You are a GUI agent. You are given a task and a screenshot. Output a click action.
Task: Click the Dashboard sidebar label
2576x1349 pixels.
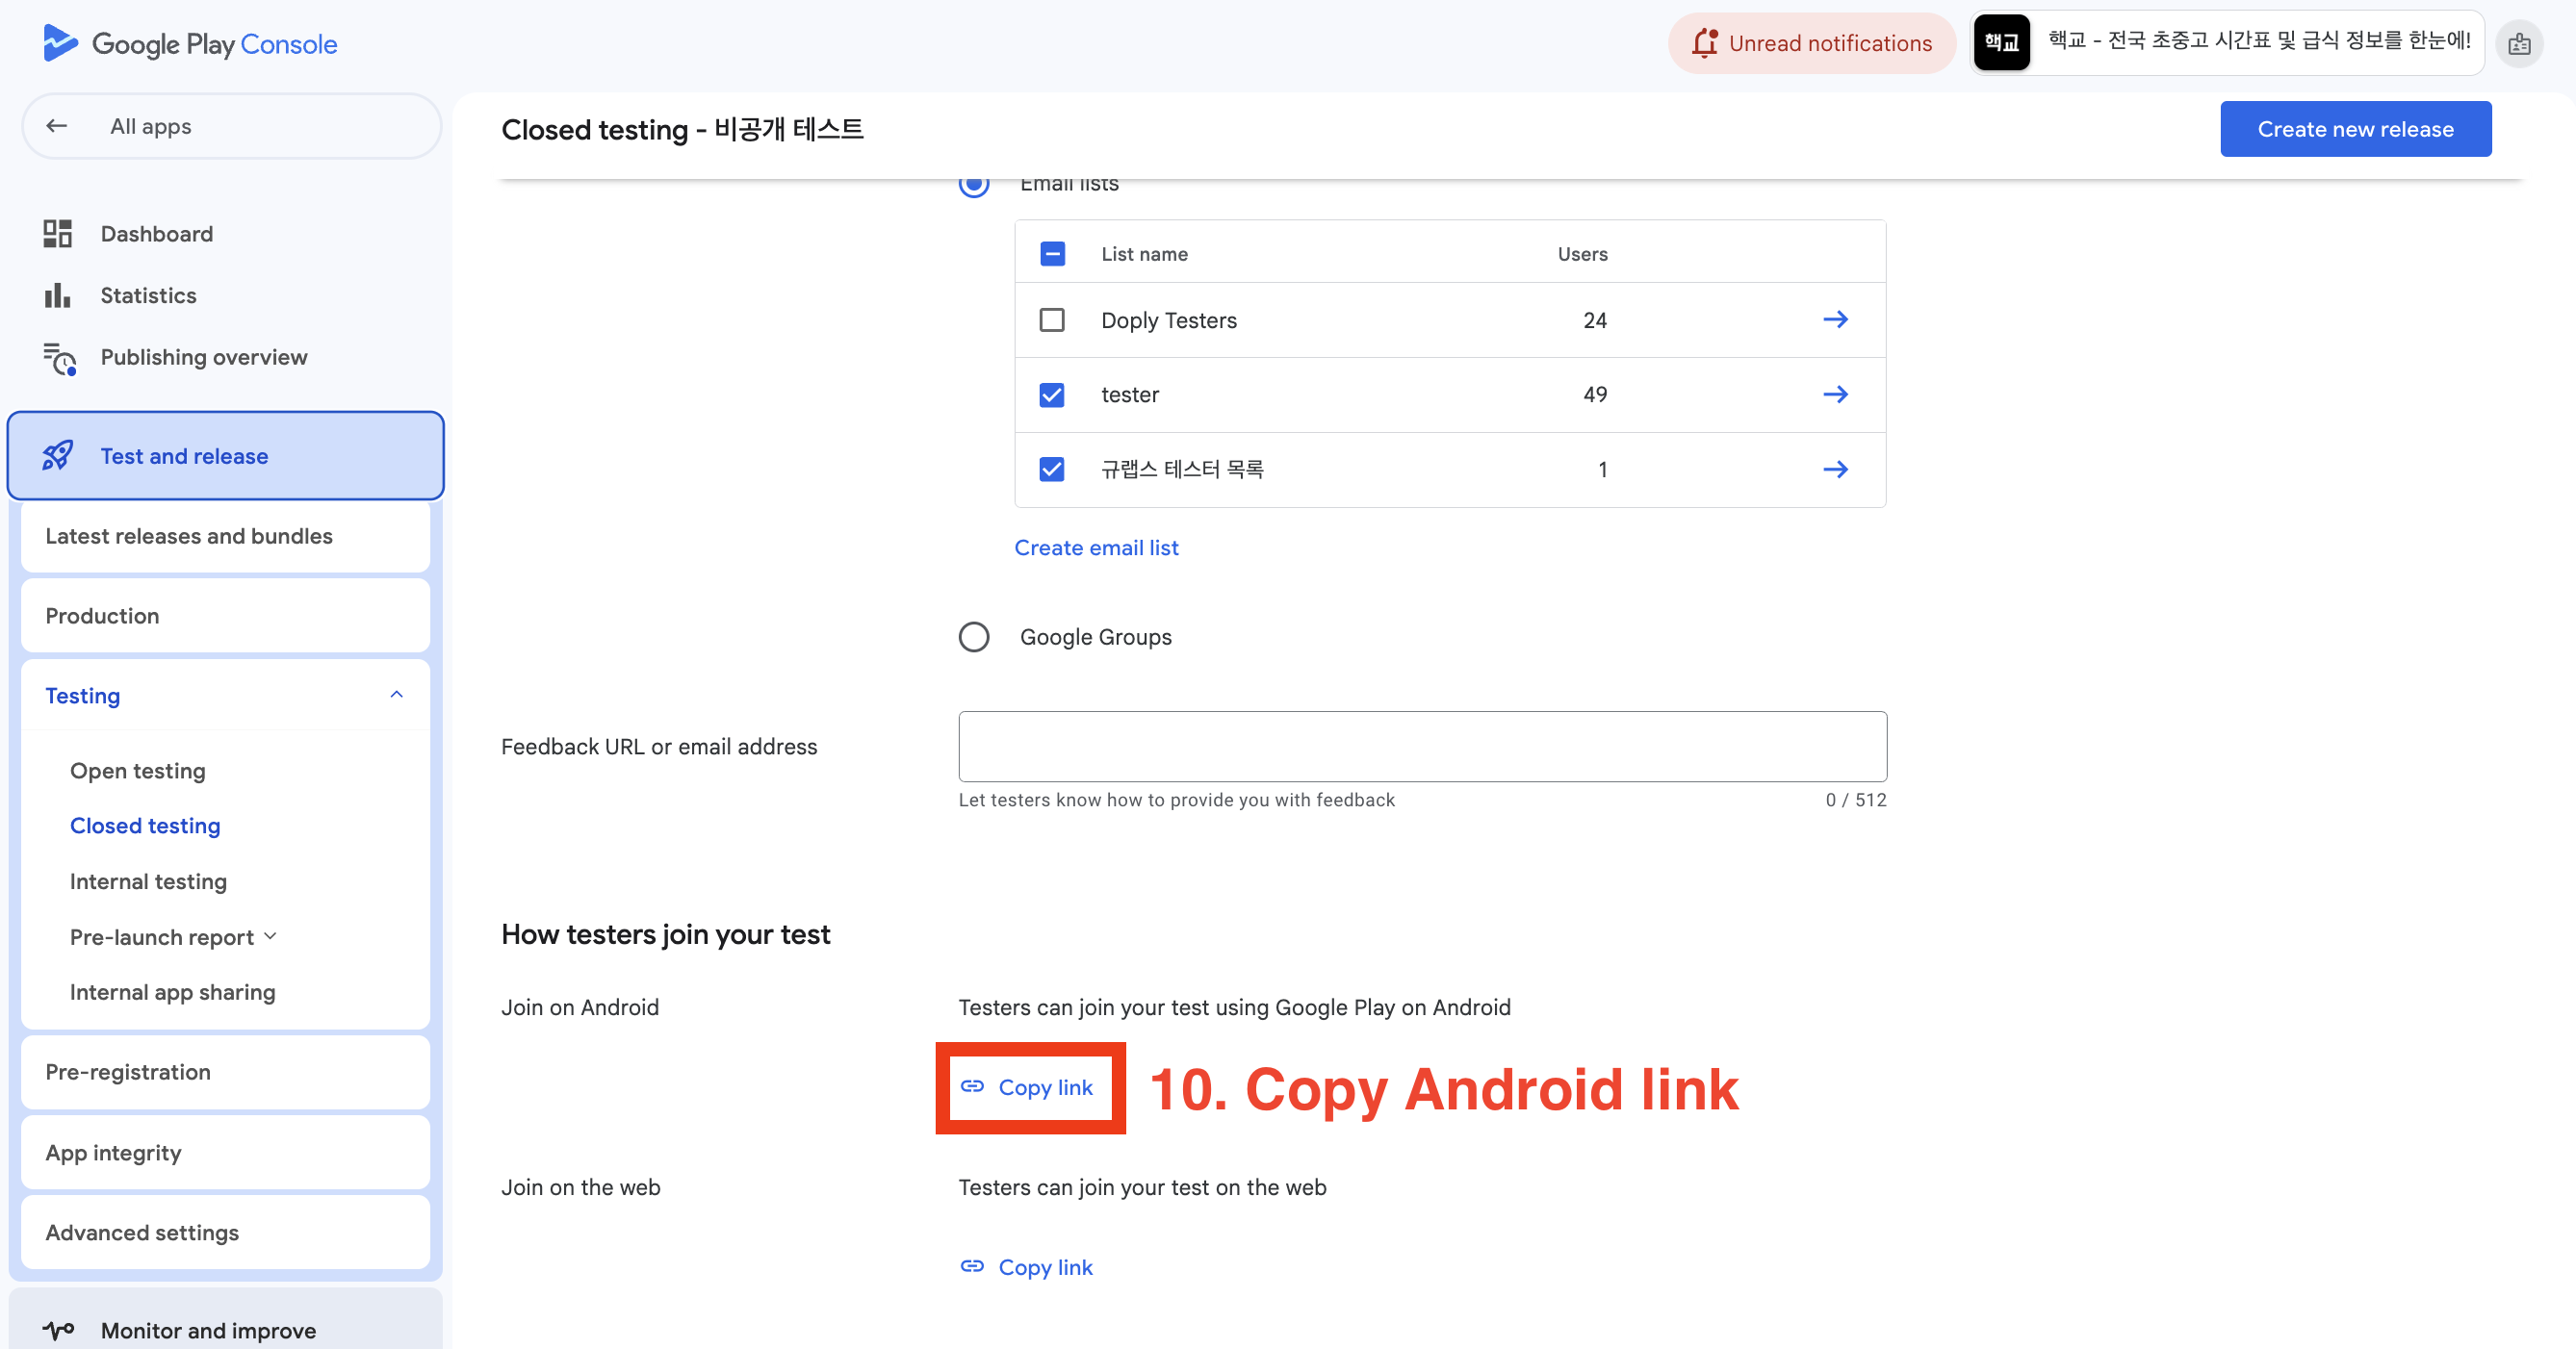coord(157,233)
